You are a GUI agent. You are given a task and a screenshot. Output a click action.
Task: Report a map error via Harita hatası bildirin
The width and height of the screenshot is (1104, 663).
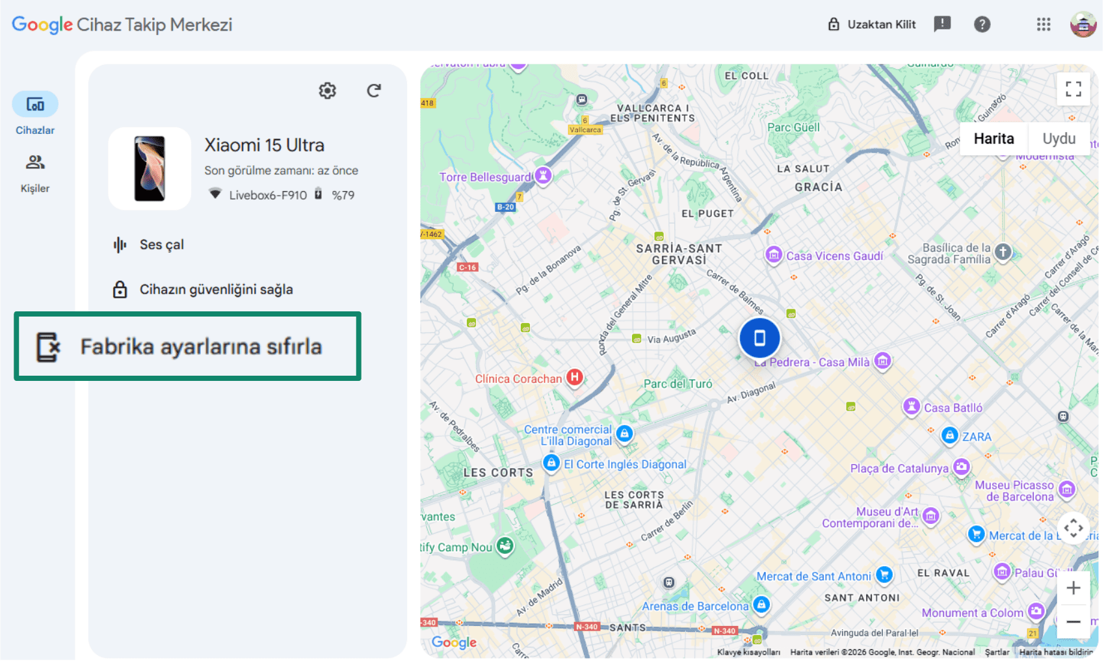click(1060, 652)
